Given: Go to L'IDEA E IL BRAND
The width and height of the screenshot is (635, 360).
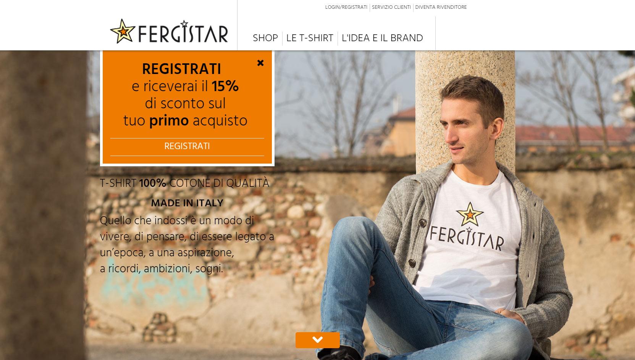Looking at the screenshot, I should click(x=382, y=38).
